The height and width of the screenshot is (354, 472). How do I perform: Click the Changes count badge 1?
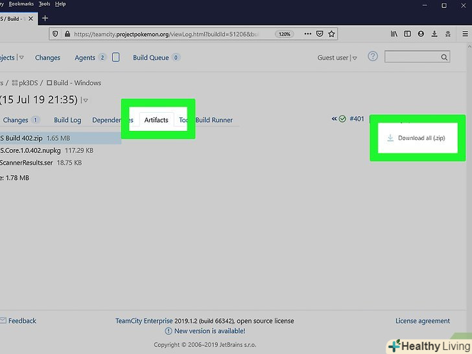click(35, 120)
